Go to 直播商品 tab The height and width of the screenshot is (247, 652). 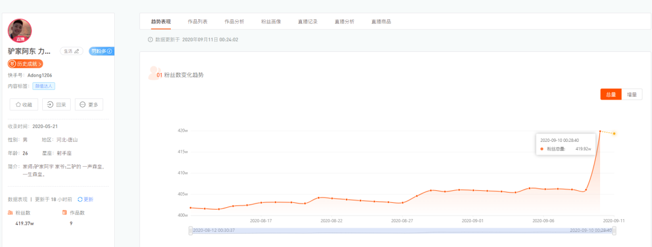[382, 22]
